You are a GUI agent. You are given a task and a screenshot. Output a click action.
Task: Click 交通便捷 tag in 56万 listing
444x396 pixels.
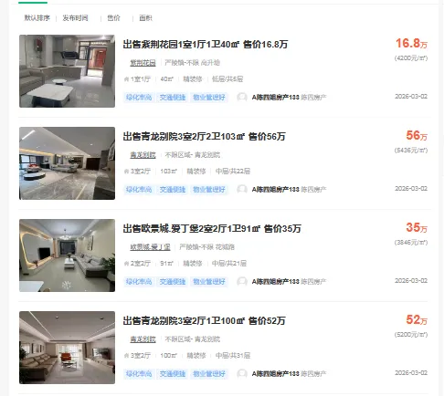point(173,190)
